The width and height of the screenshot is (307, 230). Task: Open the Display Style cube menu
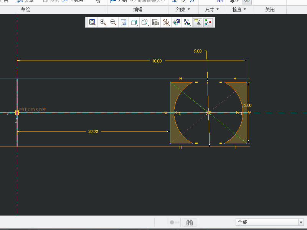pyautogui.click(x=134, y=22)
